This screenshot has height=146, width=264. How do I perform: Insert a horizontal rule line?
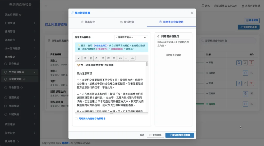(126, 58)
